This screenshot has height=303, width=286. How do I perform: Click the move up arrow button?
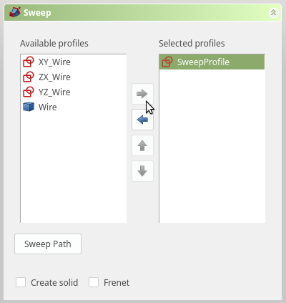pos(142,145)
